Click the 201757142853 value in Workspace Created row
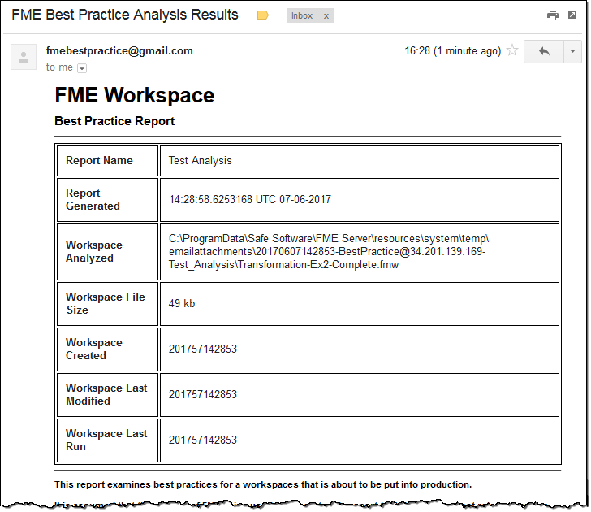 pyautogui.click(x=203, y=349)
